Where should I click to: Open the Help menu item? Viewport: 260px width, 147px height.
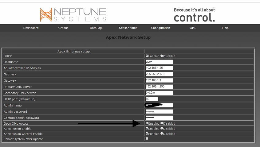225,28
